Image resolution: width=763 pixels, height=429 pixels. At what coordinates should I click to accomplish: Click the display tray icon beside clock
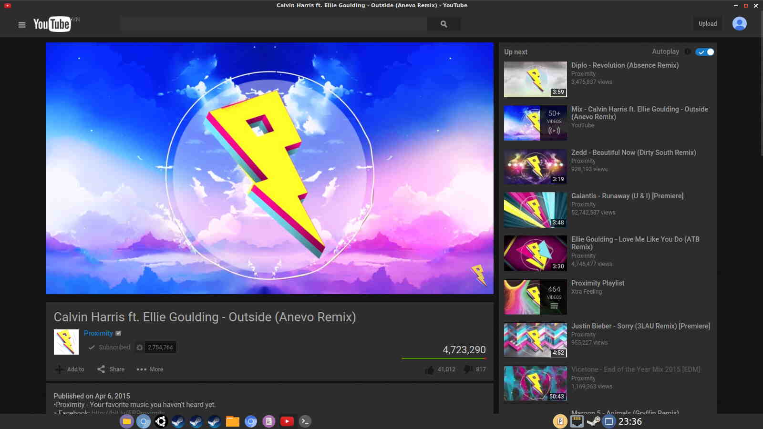(609, 421)
